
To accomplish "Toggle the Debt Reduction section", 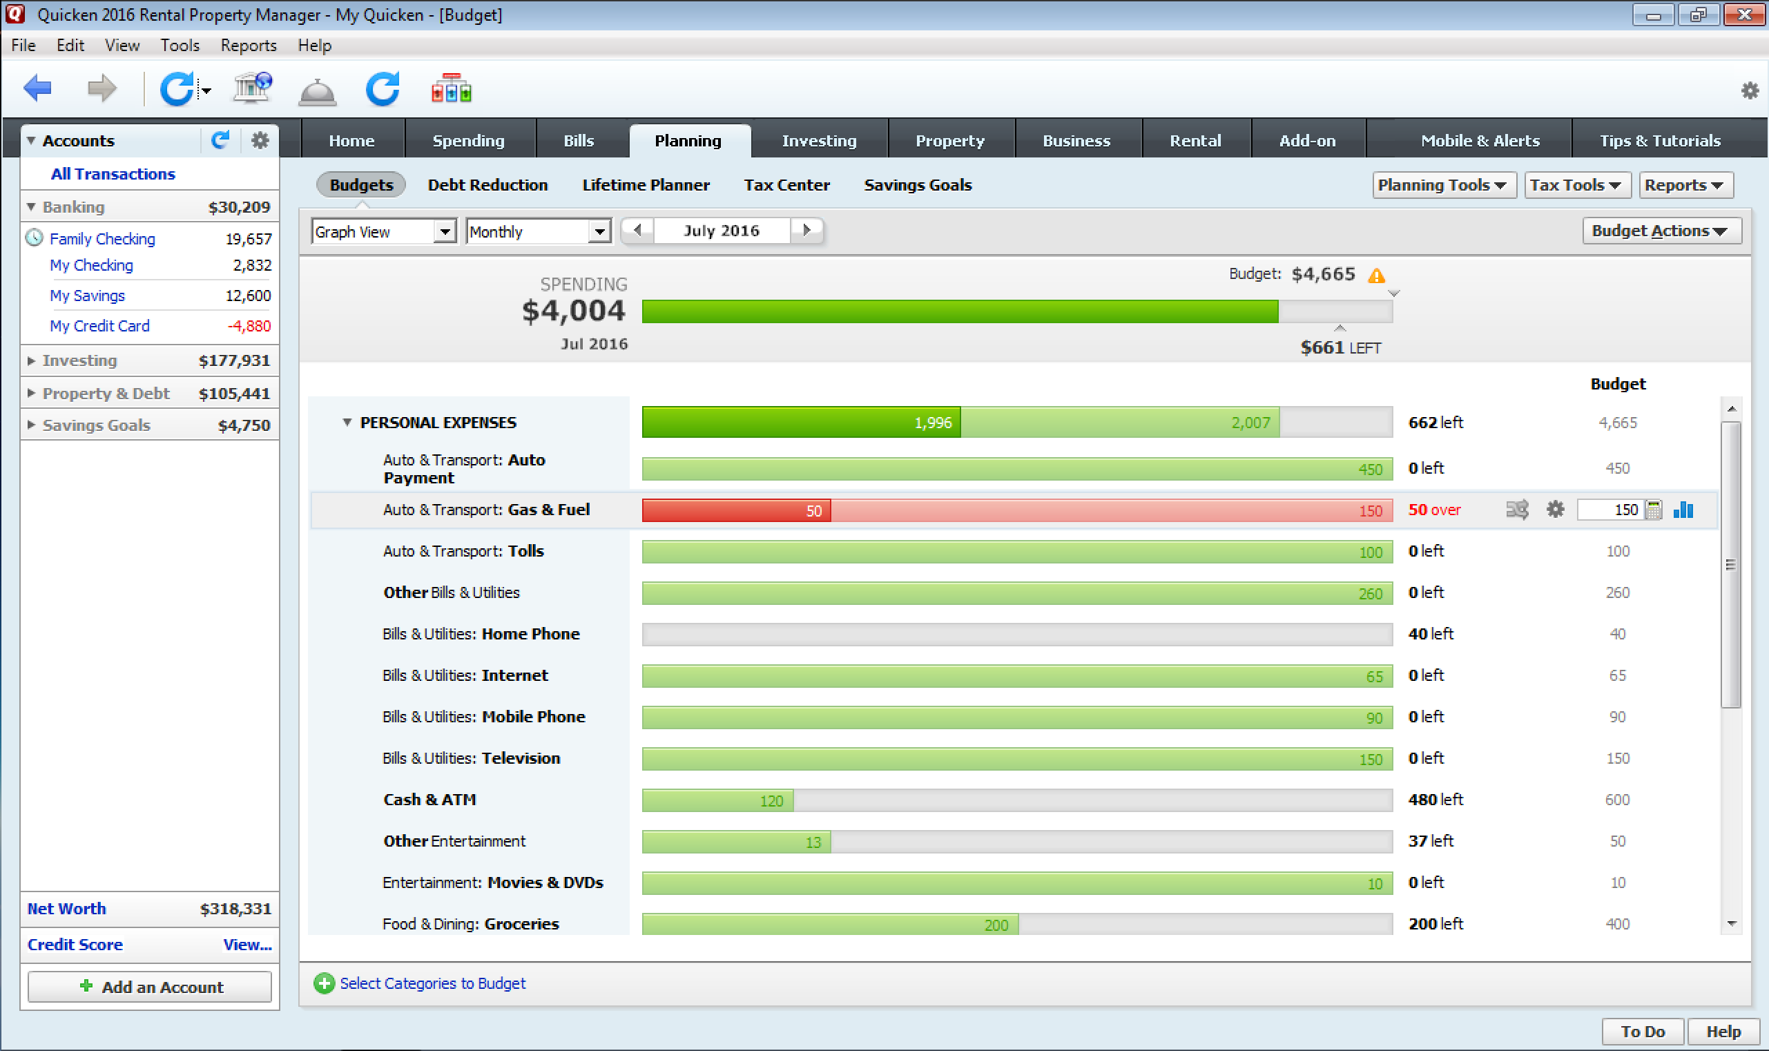I will coord(488,184).
